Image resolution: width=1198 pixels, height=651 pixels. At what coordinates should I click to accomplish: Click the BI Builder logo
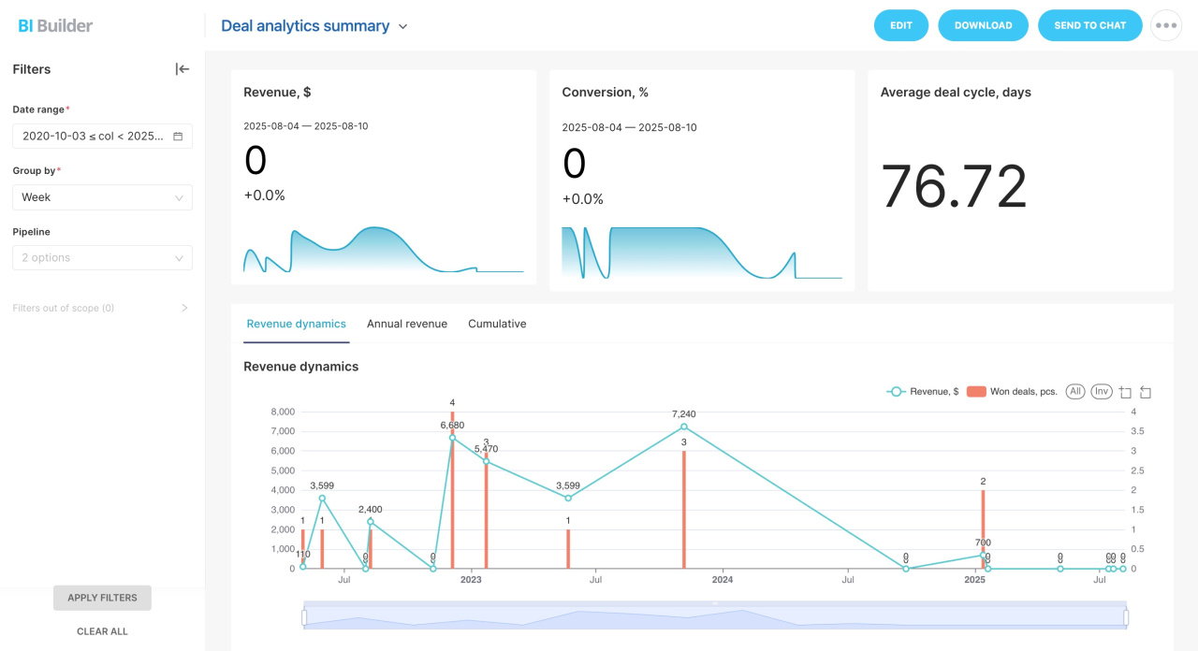[55, 25]
